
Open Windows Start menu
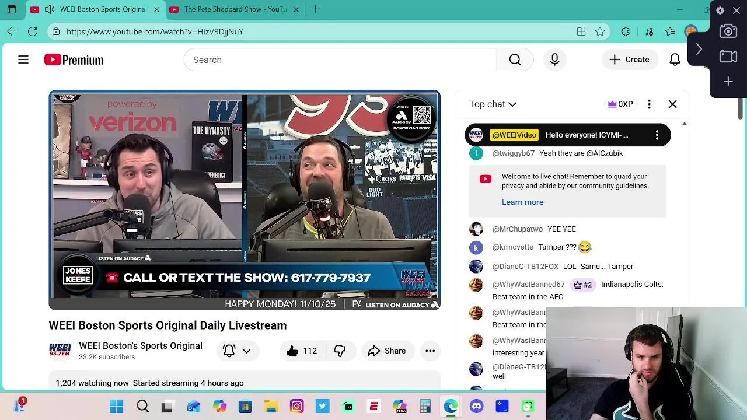(x=116, y=406)
